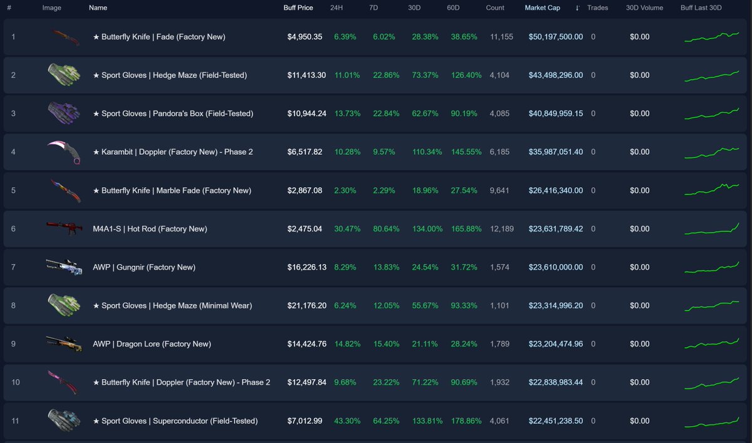Open Pandora's Box gloves thumbnail
752x443 pixels.
[x=63, y=113]
